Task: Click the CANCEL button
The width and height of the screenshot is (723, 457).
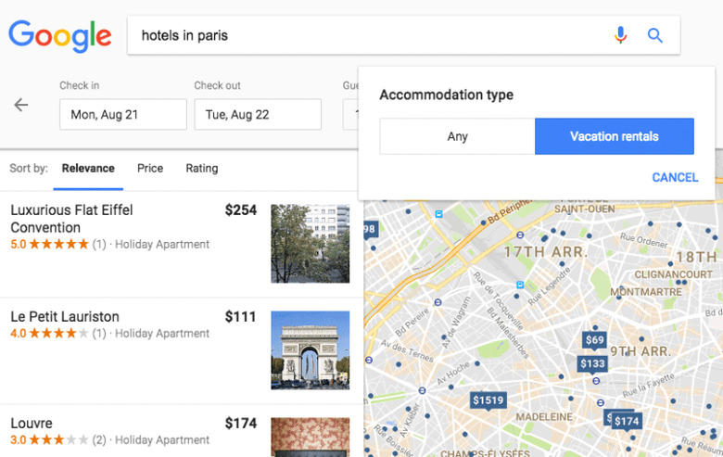Action: (x=675, y=177)
